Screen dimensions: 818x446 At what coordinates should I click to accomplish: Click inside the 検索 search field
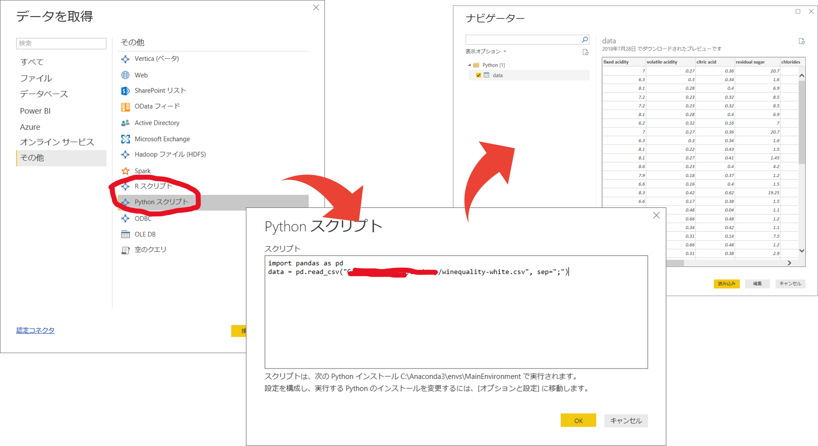pyautogui.click(x=61, y=43)
